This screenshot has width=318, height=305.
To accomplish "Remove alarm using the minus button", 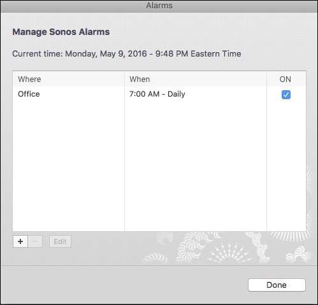I will pyautogui.click(x=35, y=241).
